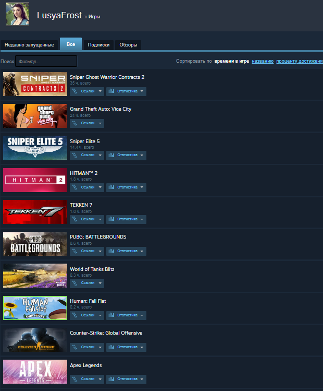
Task: Expand Ссылки for Sniper Ghost Warrior Contracts 2
Action: [x=87, y=91]
